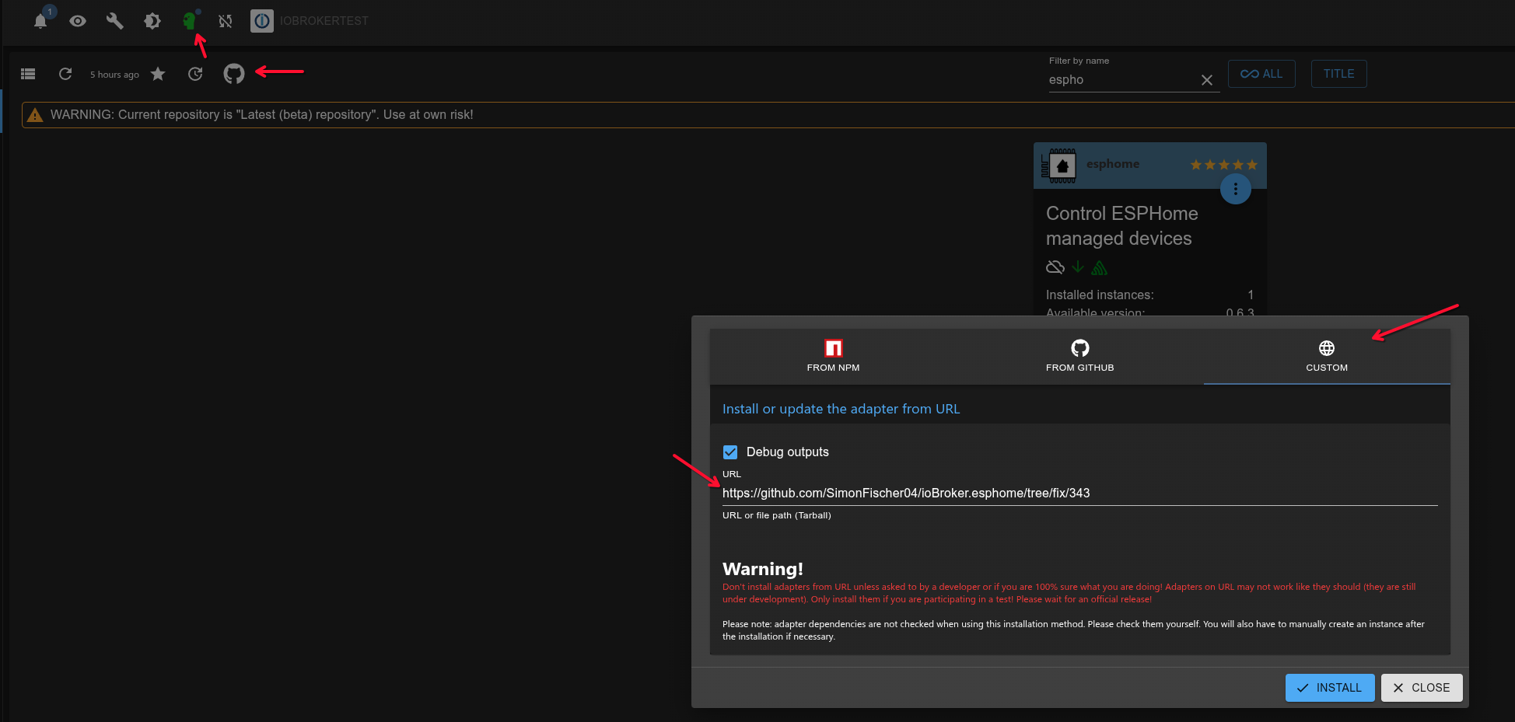The height and width of the screenshot is (722, 1515).
Task: Clear the adapter name filter
Action: (x=1207, y=80)
